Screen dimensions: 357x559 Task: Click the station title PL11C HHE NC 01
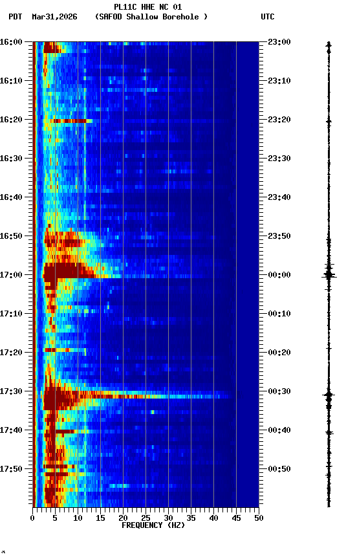[x=148, y=7]
